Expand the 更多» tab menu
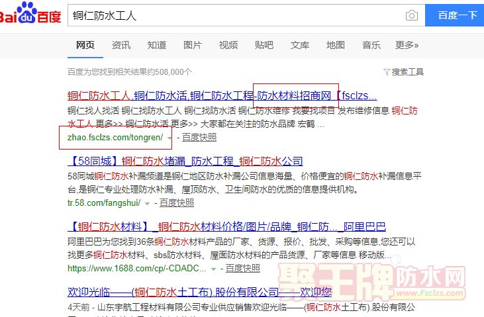 click(407, 45)
